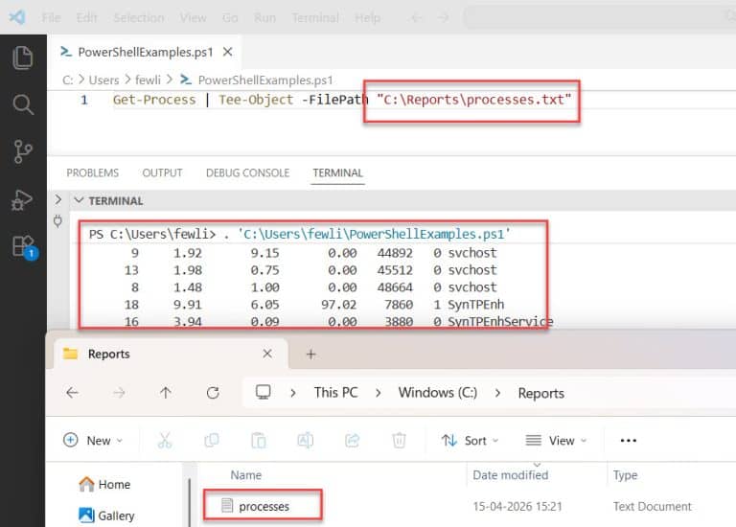Click the chevron left of TERMINAL header
The height and width of the screenshot is (527, 736).
(58, 200)
